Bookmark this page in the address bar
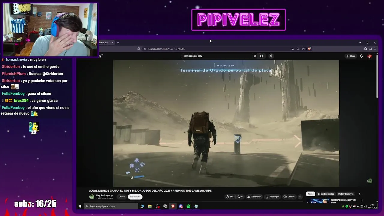Image resolution: width=384 pixels, height=216 pixels. coord(139,49)
